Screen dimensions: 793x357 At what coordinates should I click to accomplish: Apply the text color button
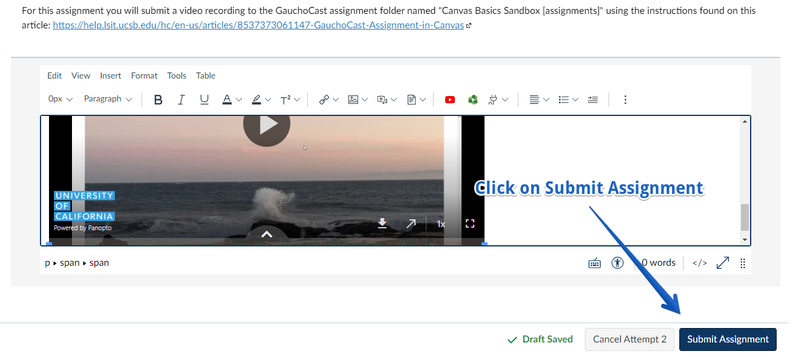point(227,100)
